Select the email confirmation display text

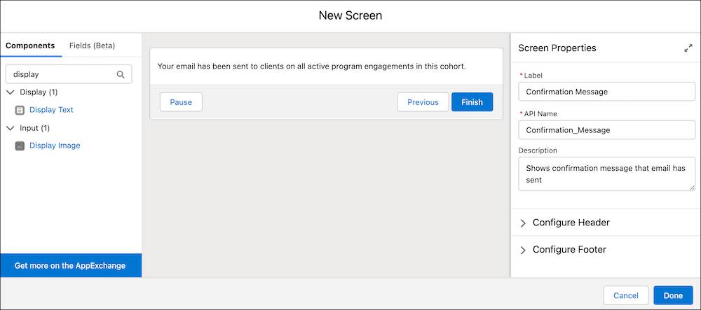pos(312,66)
